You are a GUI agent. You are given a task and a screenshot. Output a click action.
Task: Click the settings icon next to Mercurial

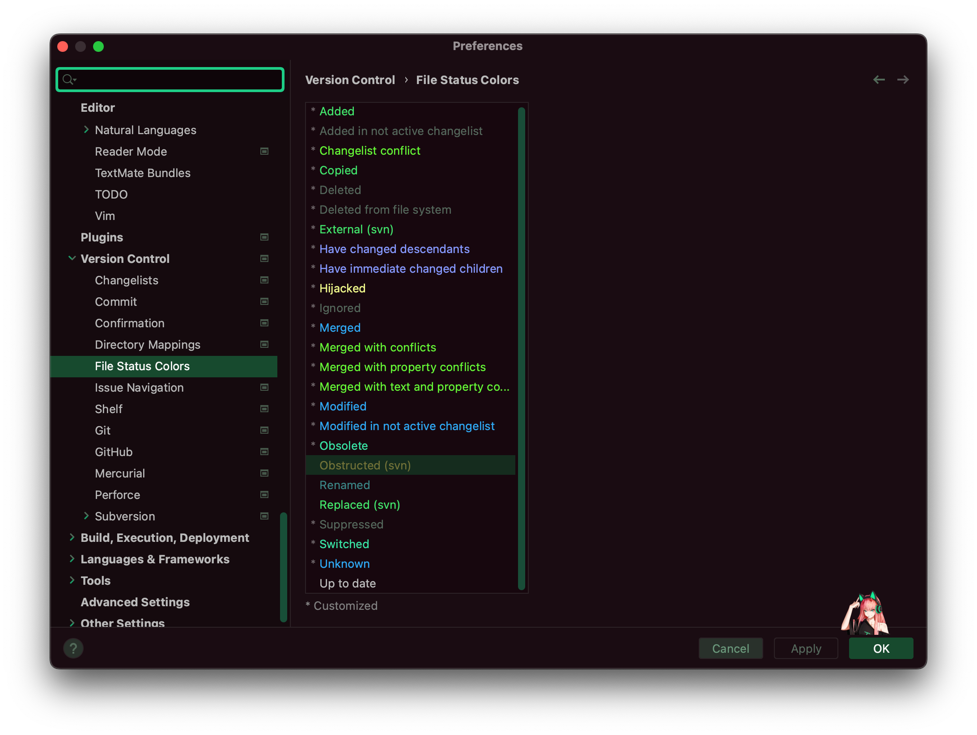coord(264,473)
